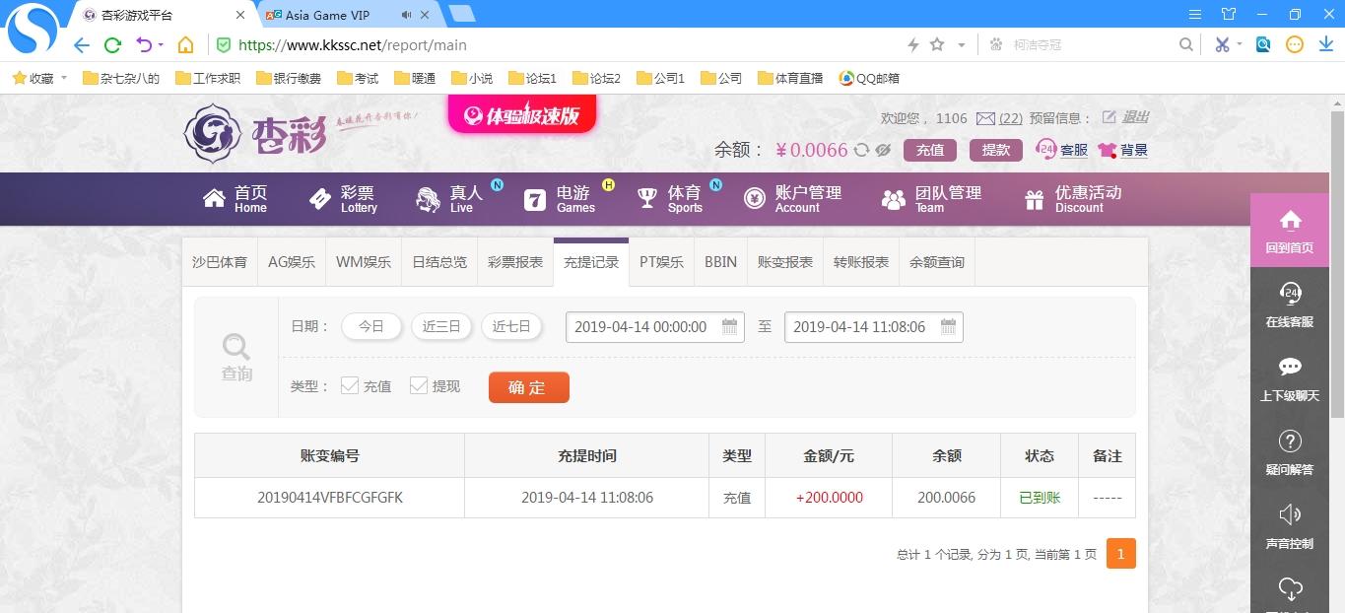Viewport: 1345px width, 613px height.
Task: Open the 账户管理 Account menu
Action: (793, 199)
